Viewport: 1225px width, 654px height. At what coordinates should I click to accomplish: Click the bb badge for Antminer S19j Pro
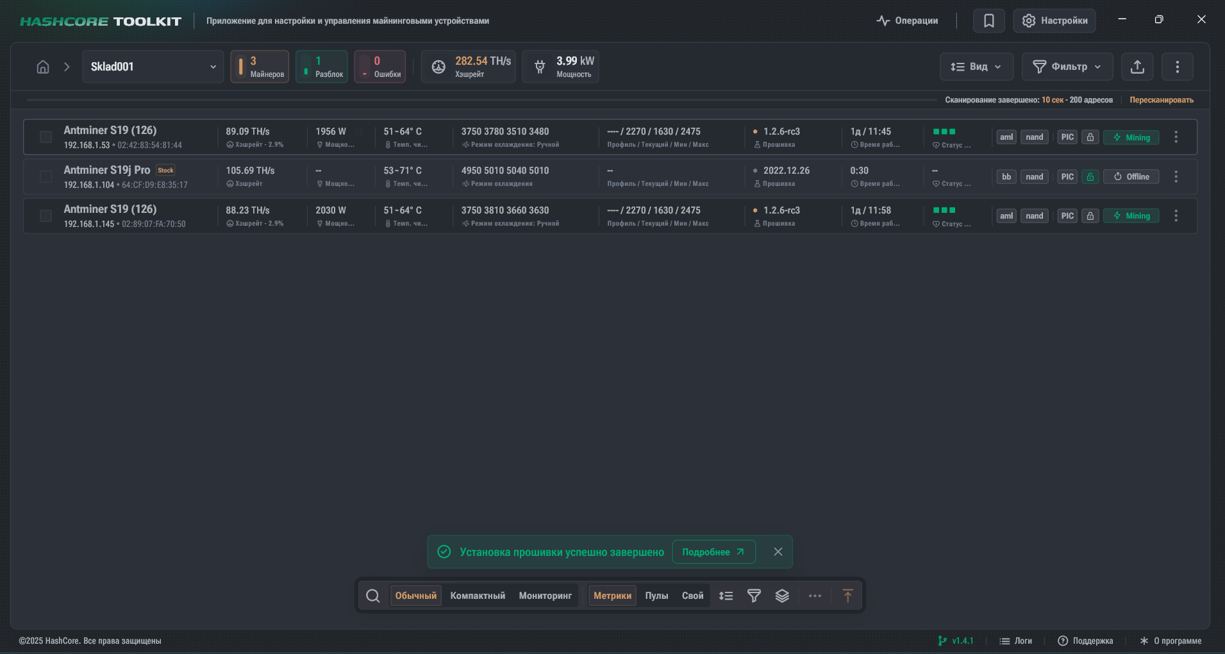point(1006,177)
